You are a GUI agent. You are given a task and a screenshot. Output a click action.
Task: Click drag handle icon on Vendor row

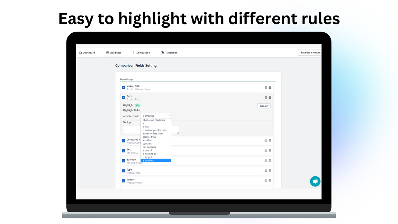pyautogui.click(x=270, y=181)
